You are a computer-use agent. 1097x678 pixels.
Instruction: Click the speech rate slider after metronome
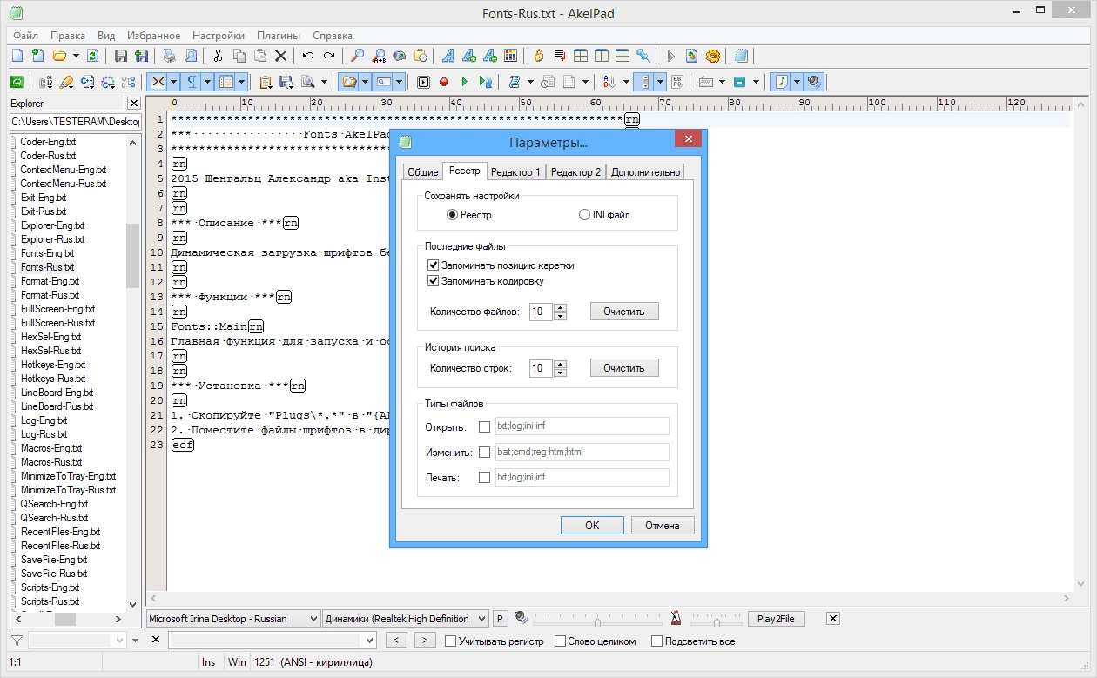pos(717,620)
